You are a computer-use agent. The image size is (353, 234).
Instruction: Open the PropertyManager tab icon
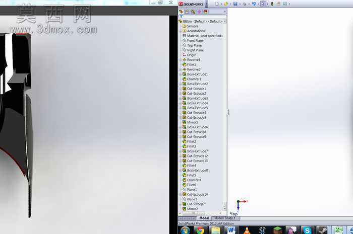coord(187,12)
